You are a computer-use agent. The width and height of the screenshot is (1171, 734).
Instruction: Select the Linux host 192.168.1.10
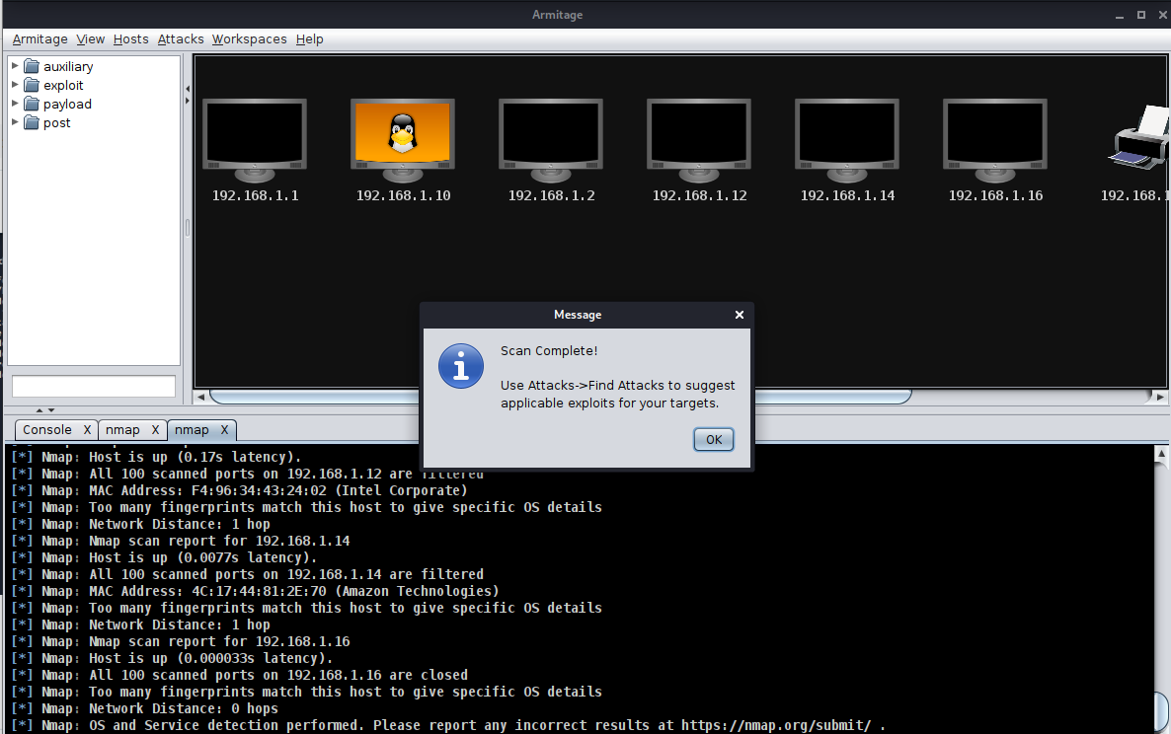coord(403,140)
